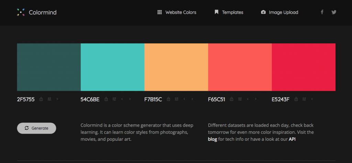The width and height of the screenshot is (352, 163).
Task: Open the Facebook page icon
Action: coord(322,12)
